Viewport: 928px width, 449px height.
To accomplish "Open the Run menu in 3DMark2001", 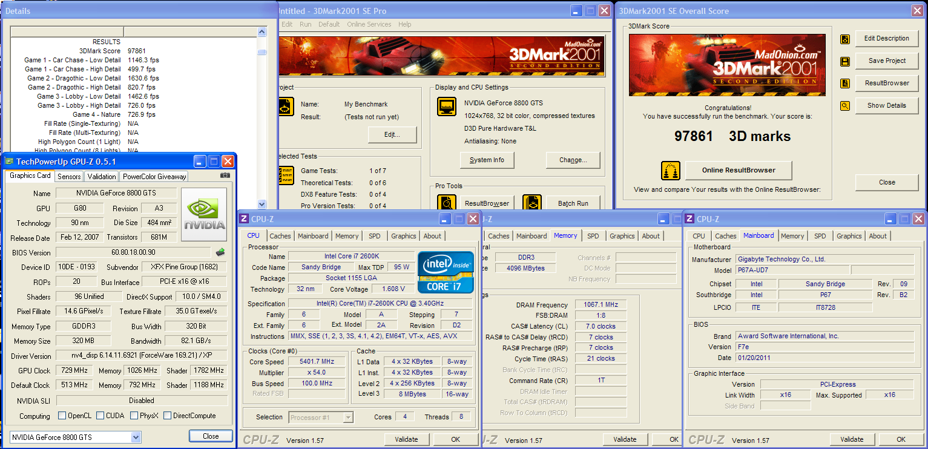I will tap(306, 24).
